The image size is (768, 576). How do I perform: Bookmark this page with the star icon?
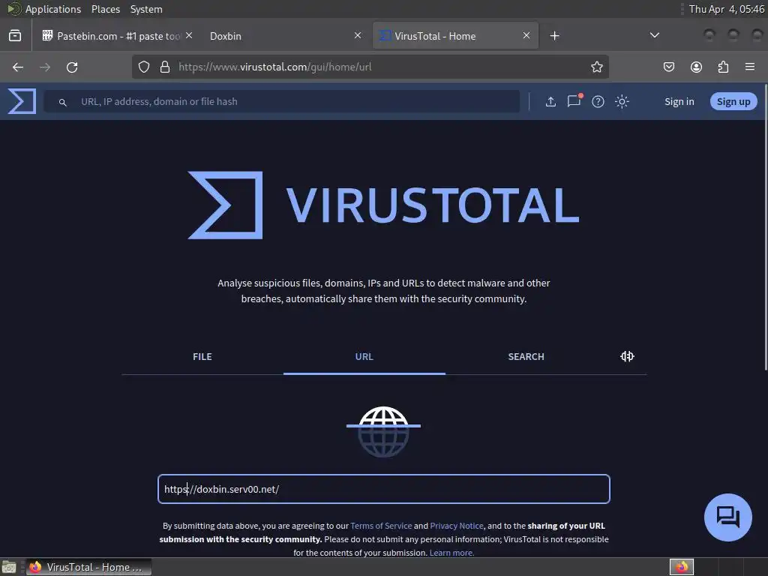click(596, 67)
